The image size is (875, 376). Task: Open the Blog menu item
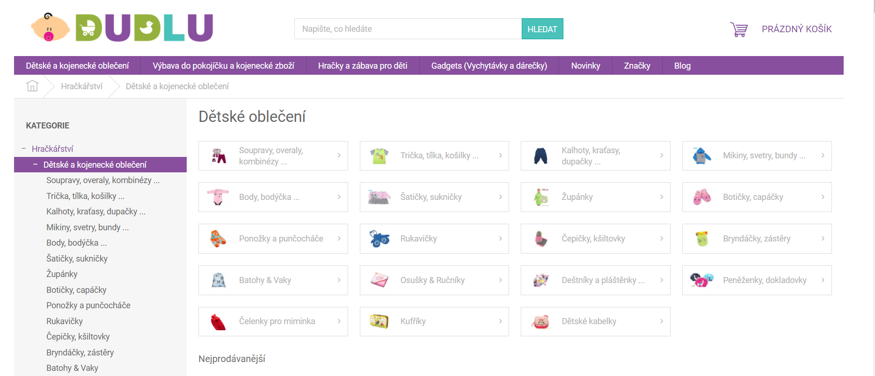click(x=682, y=66)
